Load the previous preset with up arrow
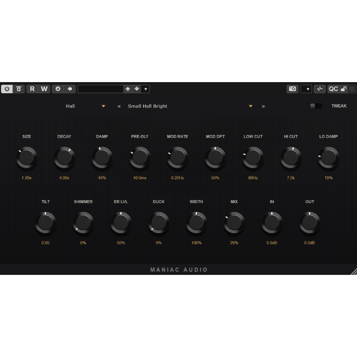357x357 pixels. pos(128,89)
